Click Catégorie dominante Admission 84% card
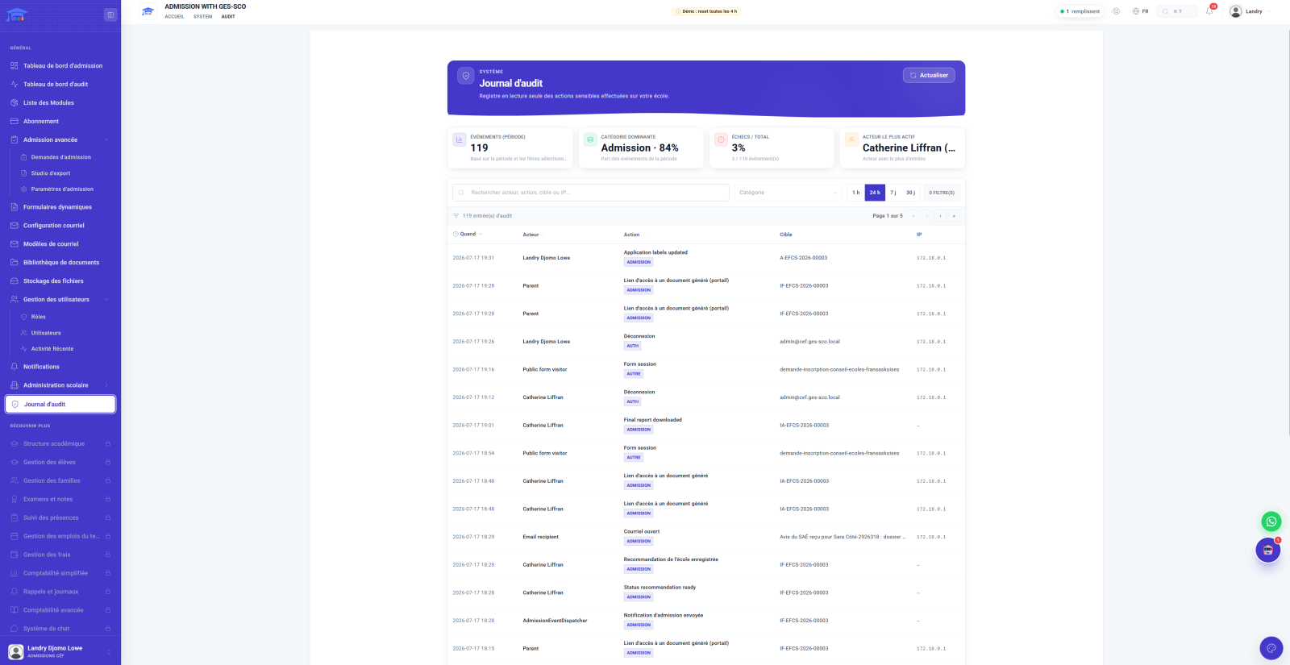 click(x=641, y=148)
